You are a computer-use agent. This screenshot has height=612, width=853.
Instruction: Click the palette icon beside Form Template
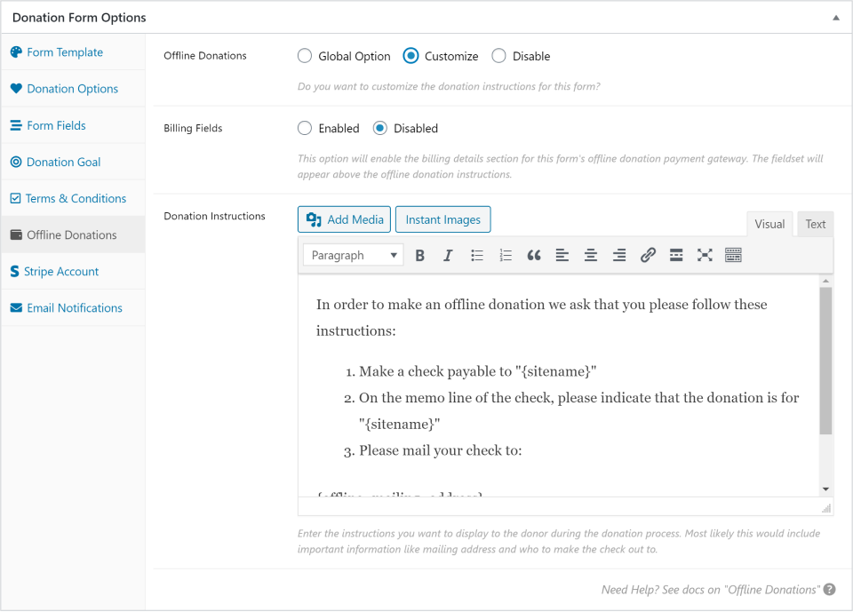pos(16,52)
